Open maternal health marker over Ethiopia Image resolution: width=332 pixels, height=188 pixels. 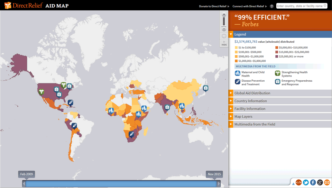point(144,108)
